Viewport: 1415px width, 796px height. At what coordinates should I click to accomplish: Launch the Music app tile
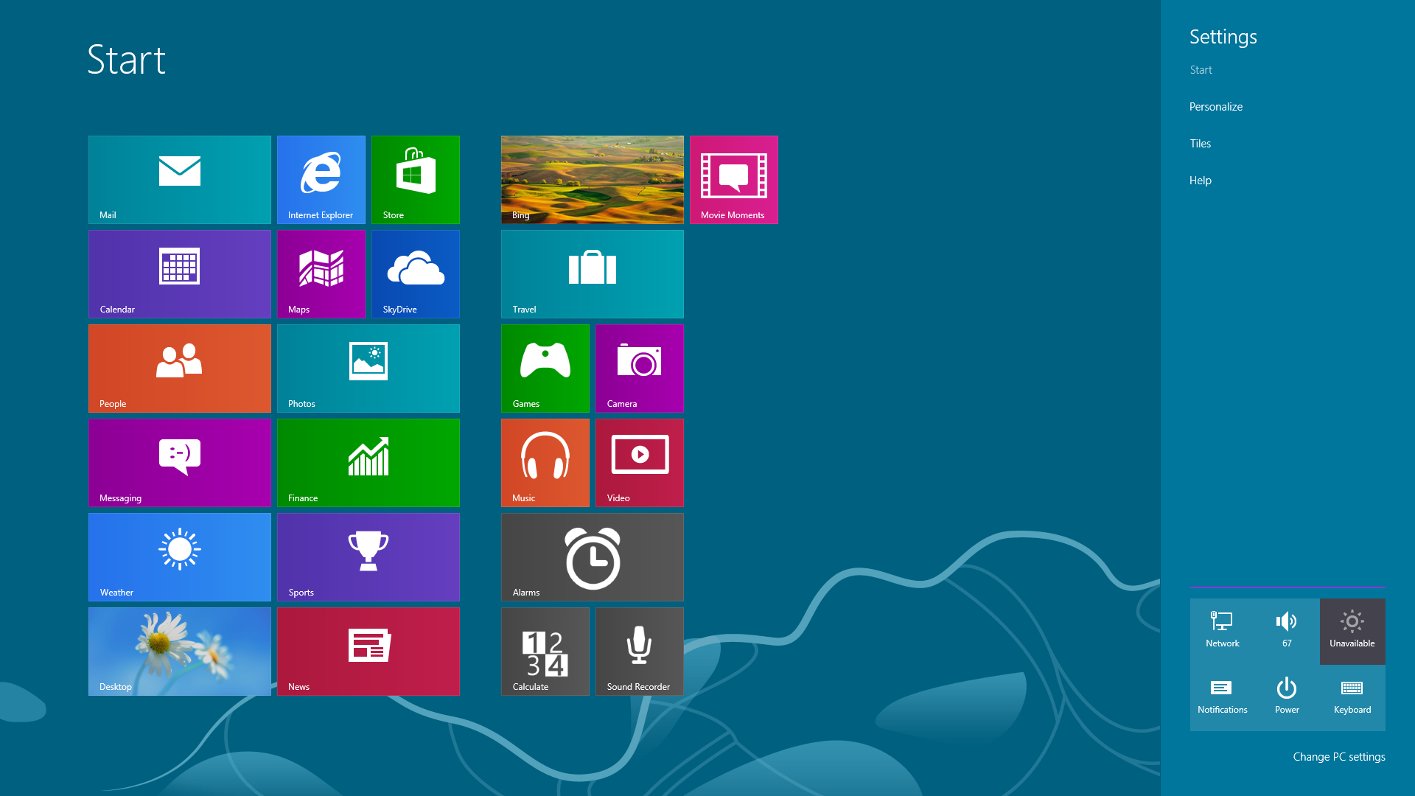(545, 463)
